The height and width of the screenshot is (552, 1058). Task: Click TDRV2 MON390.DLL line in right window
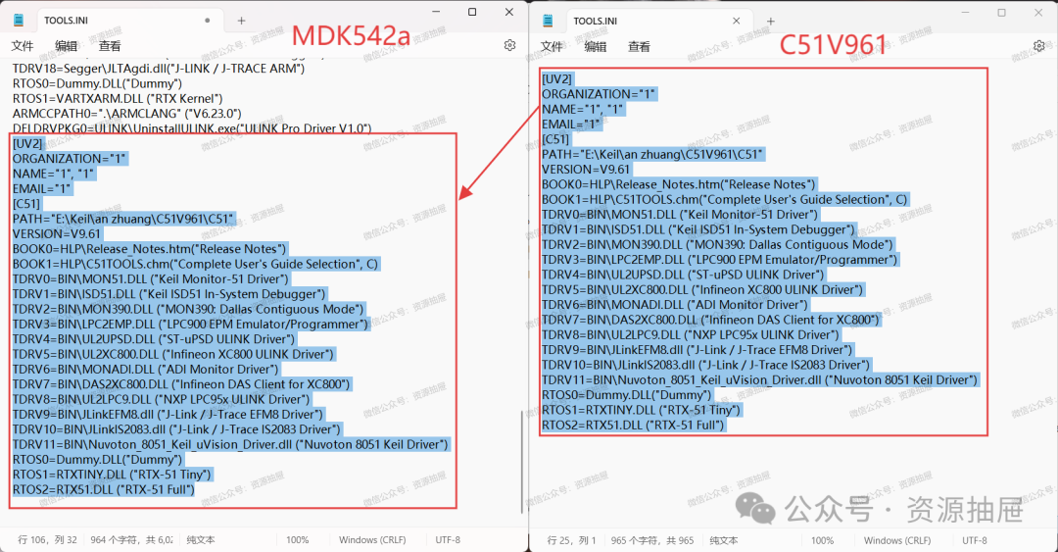[717, 244]
